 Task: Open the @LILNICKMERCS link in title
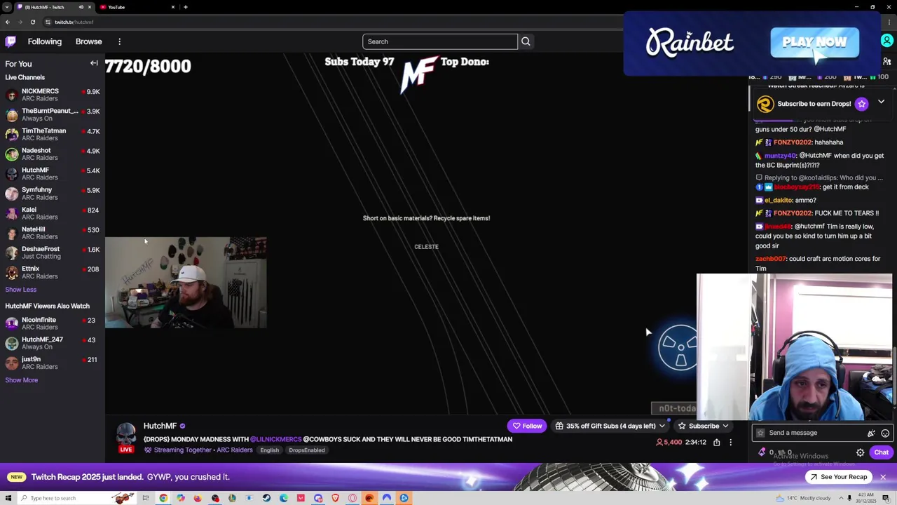[275, 439]
